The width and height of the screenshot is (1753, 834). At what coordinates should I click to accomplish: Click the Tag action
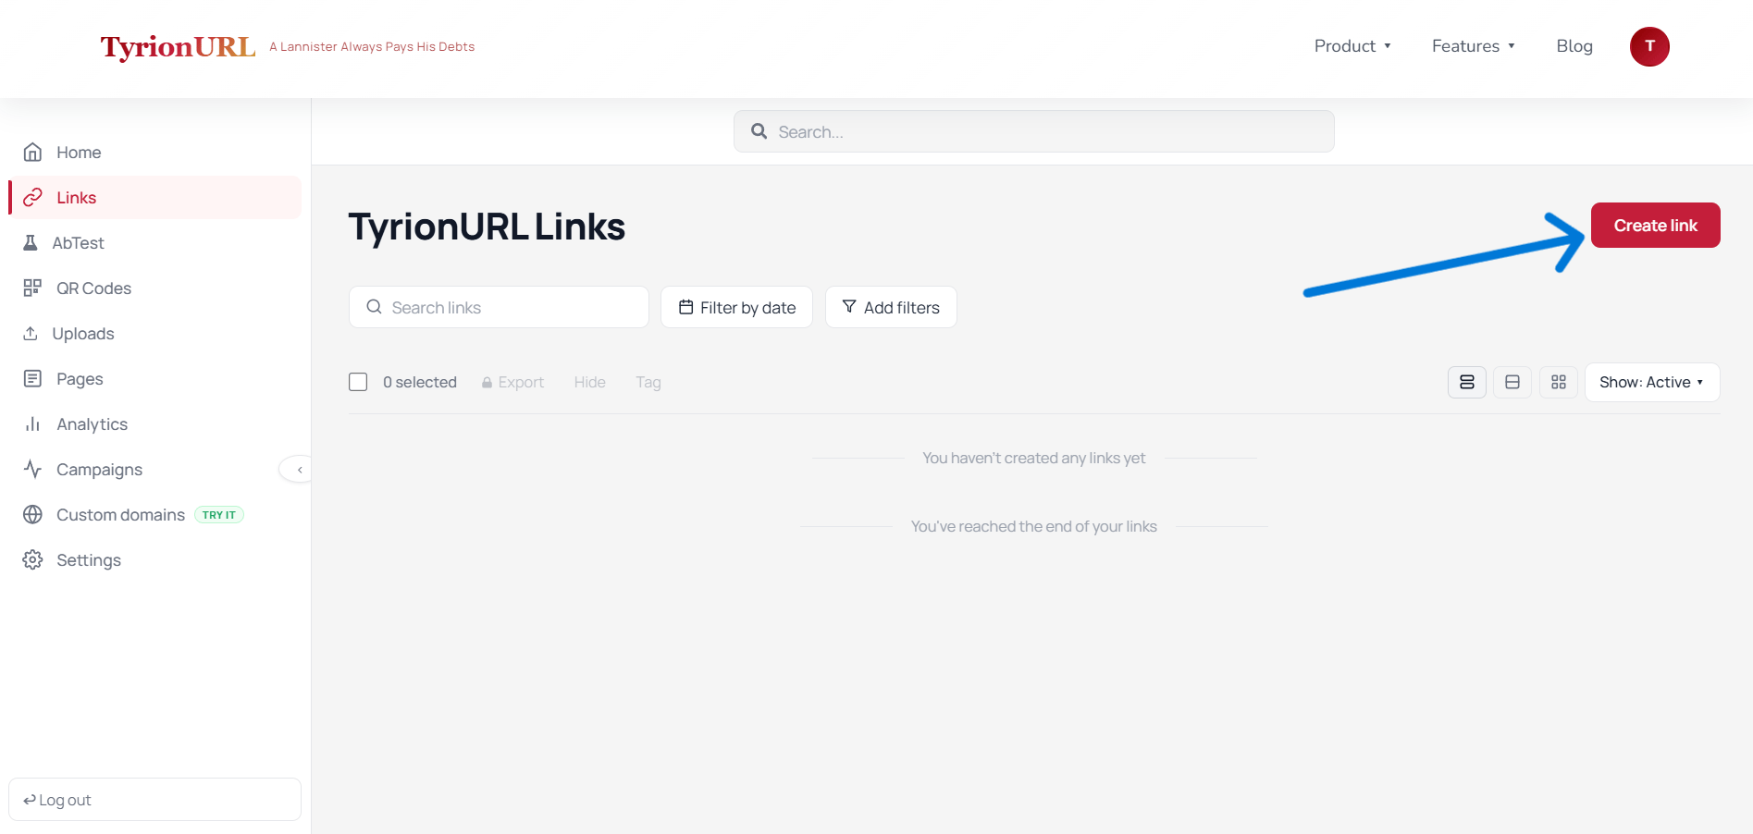pos(648,382)
